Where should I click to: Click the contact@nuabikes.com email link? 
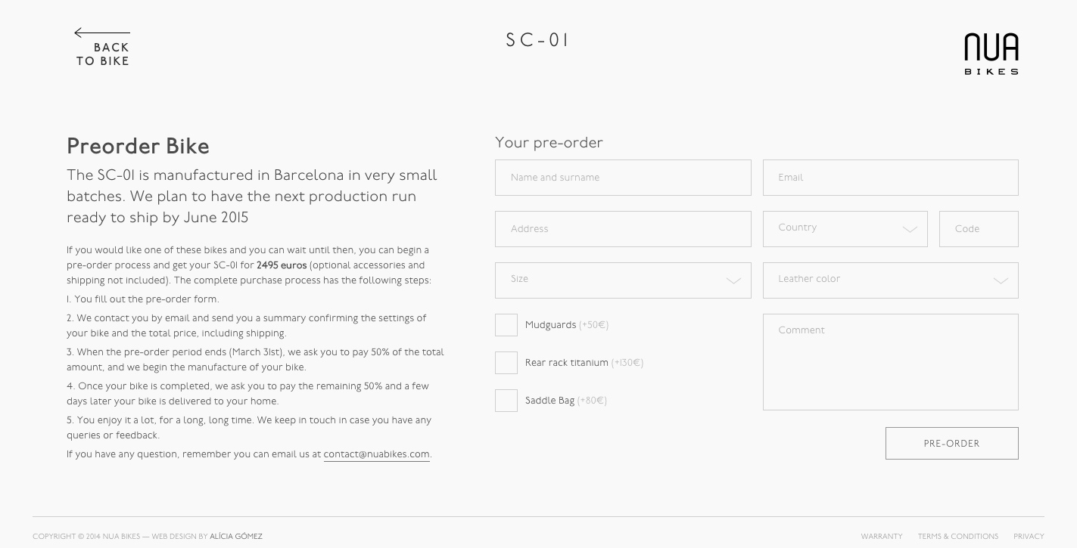[376, 454]
